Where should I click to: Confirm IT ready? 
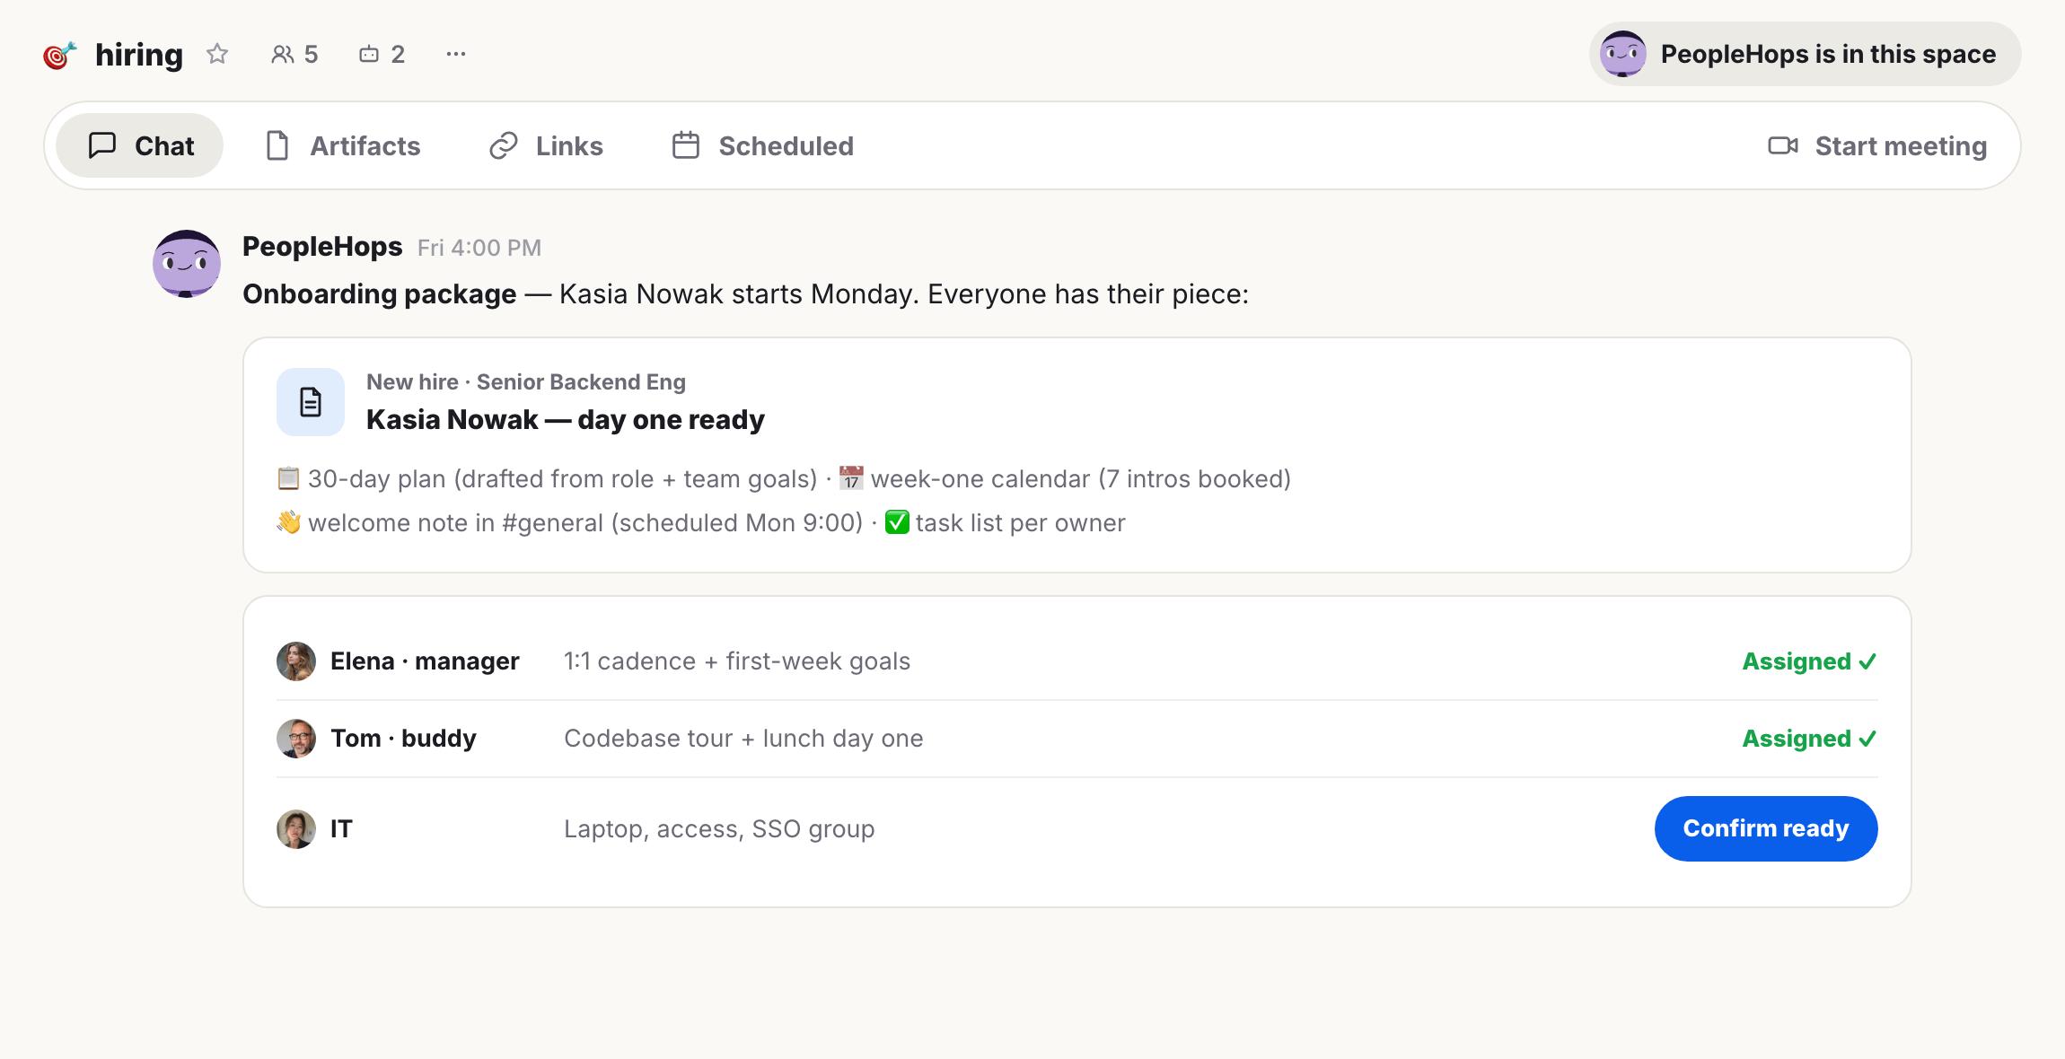coord(1766,828)
